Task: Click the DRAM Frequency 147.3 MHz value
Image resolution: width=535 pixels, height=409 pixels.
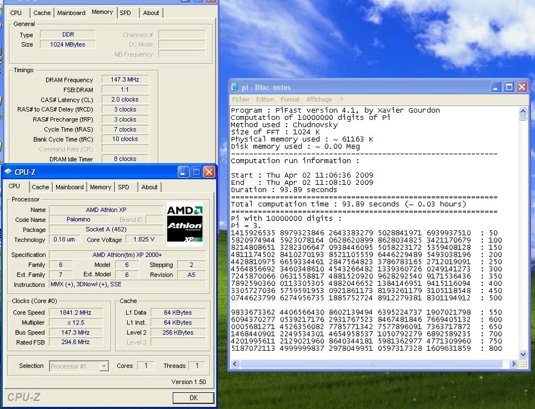Action: click(125, 80)
